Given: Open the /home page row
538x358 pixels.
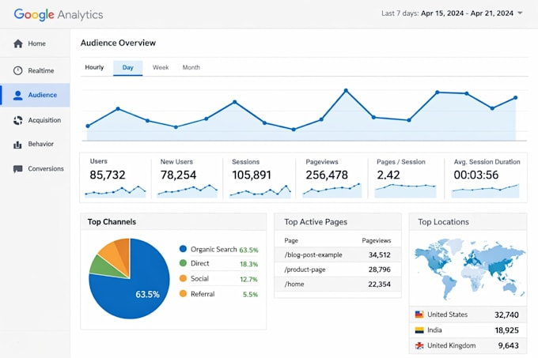Looking at the screenshot, I should coord(338,284).
